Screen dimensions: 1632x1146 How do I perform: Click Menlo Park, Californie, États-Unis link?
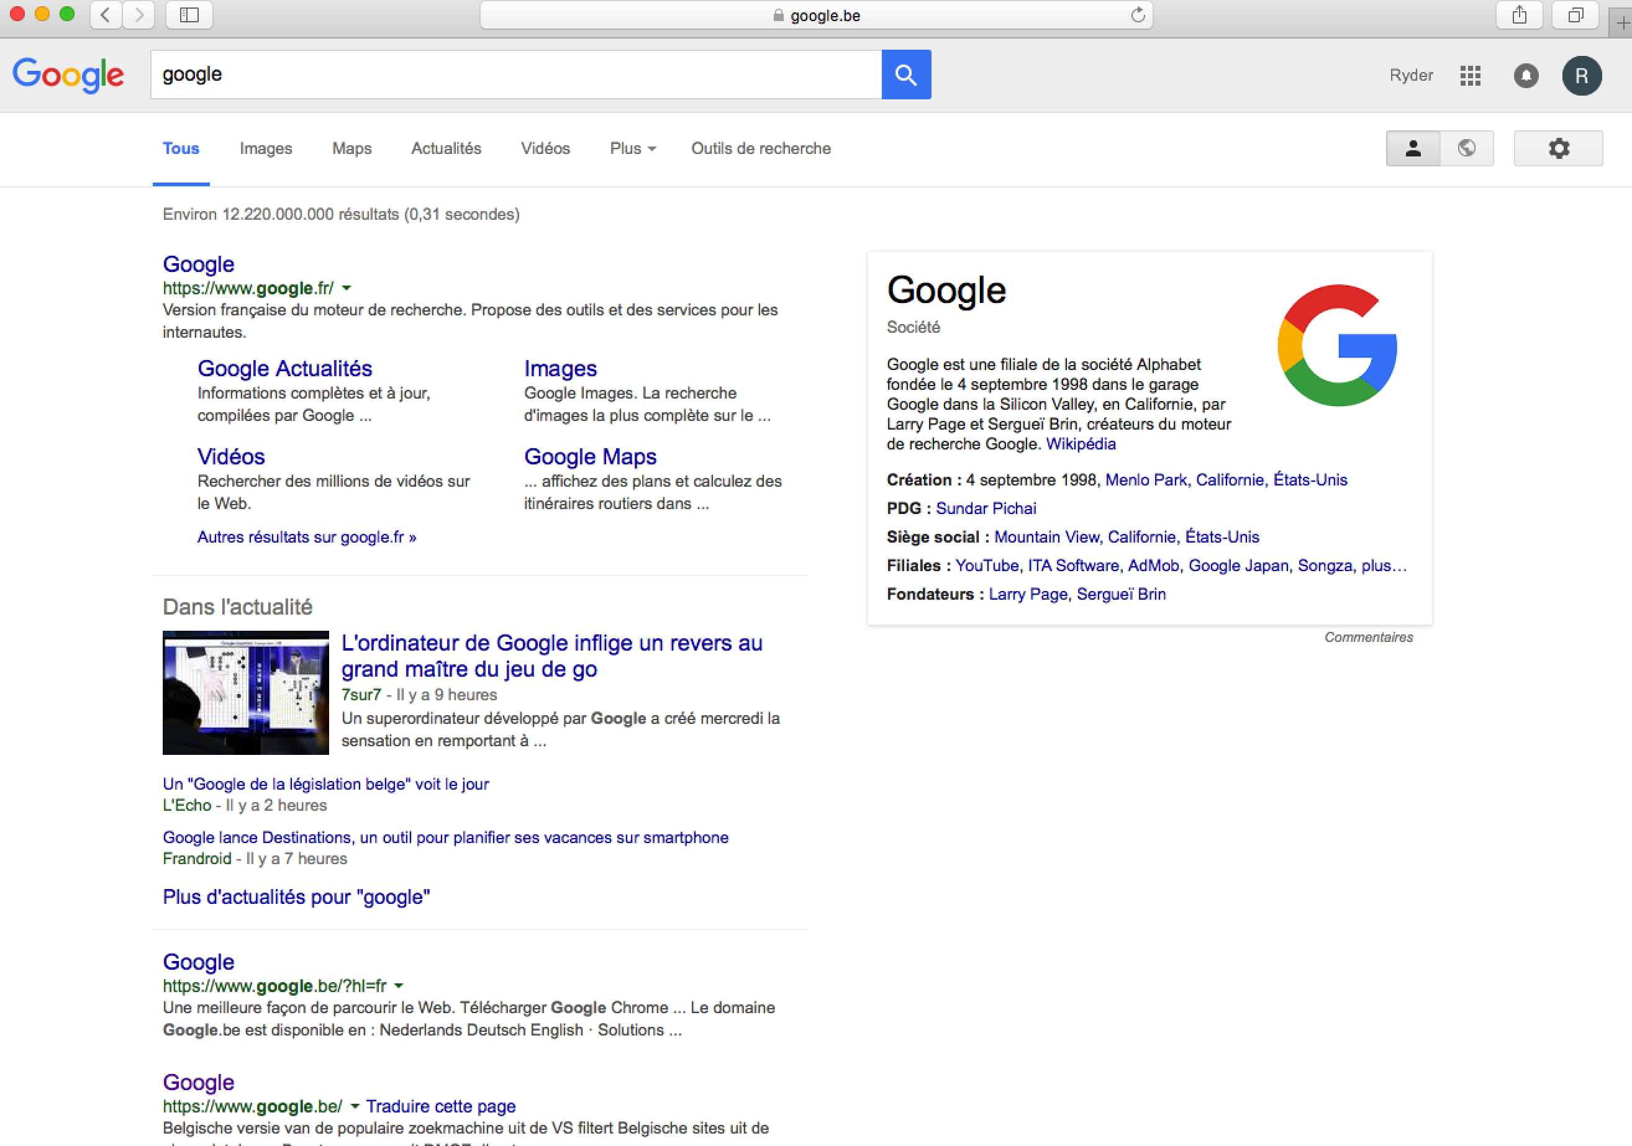1226,481
